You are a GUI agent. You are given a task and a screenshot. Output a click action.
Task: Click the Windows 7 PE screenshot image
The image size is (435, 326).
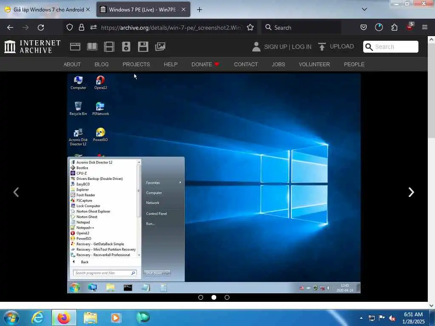pos(214,183)
